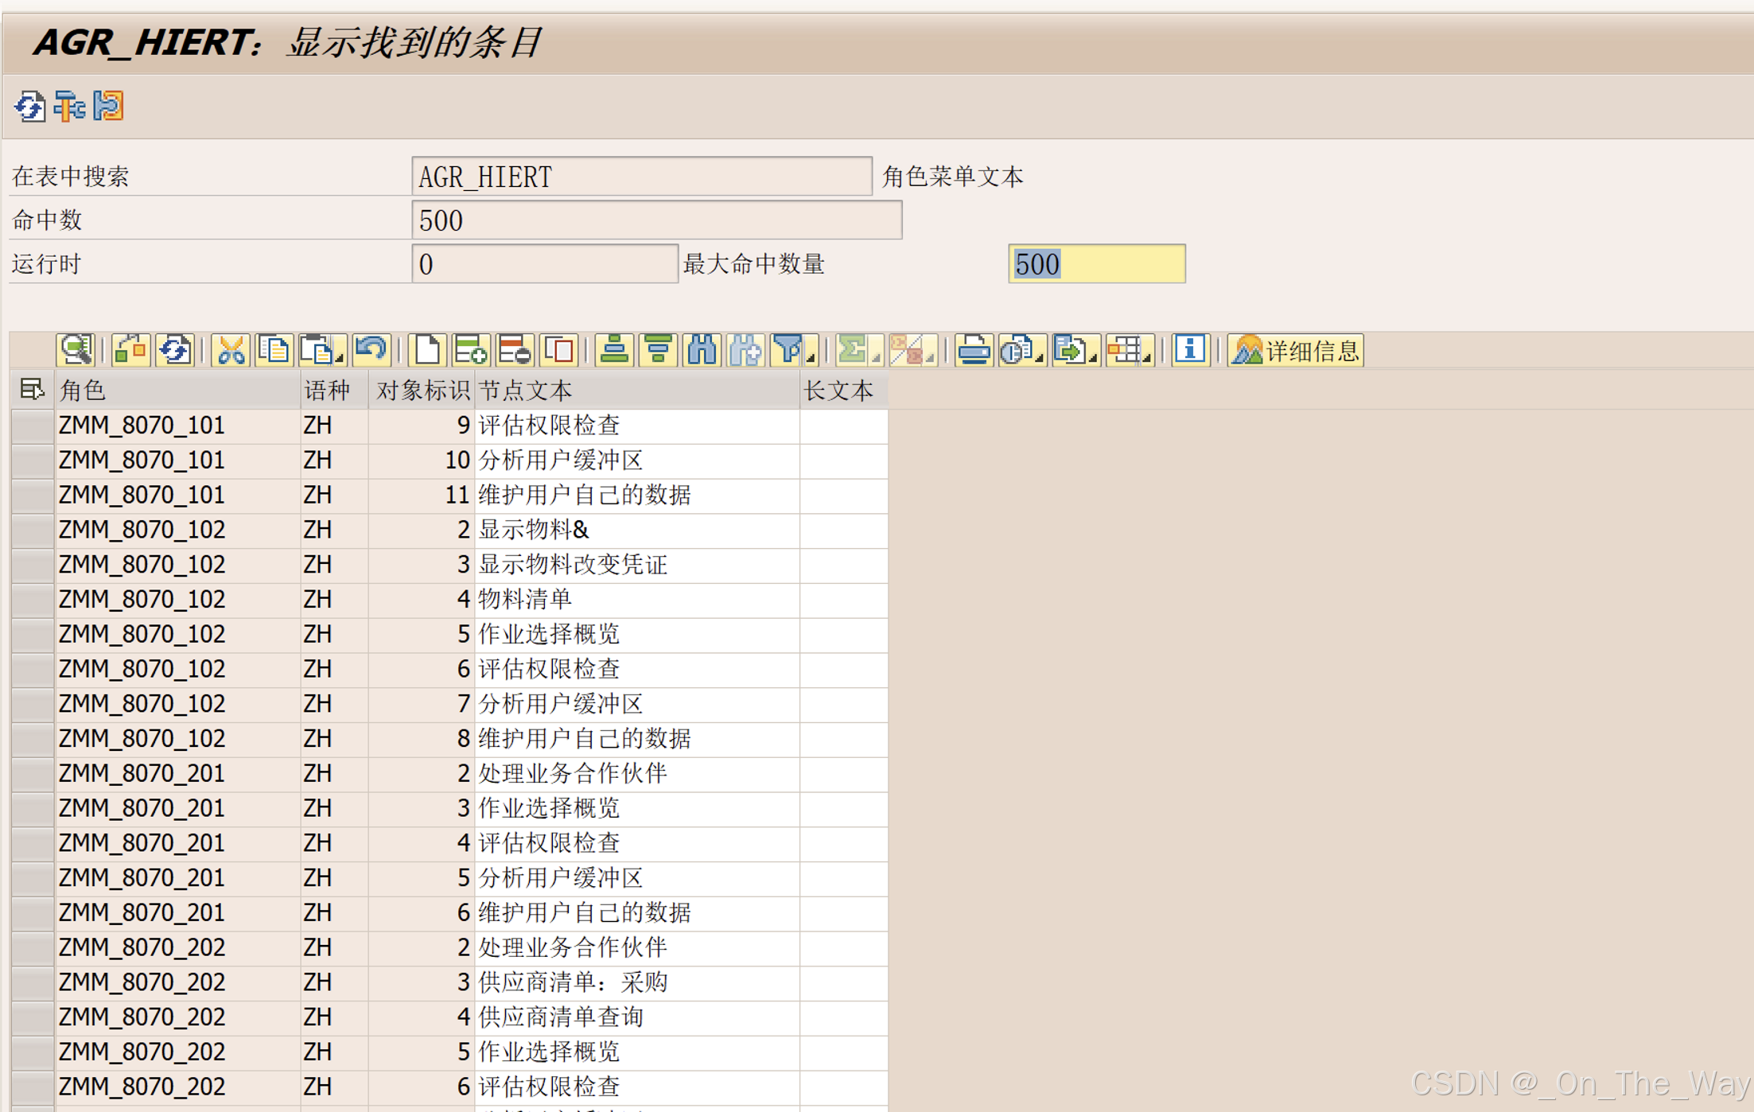The height and width of the screenshot is (1112, 1754).
Task: Click the Sort ascending icon
Action: pos(614,350)
